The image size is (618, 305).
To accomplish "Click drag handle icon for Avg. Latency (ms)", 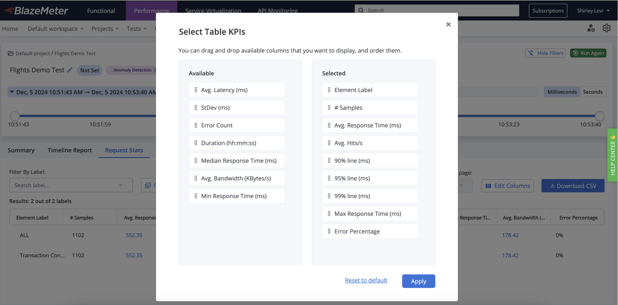I will [x=196, y=90].
